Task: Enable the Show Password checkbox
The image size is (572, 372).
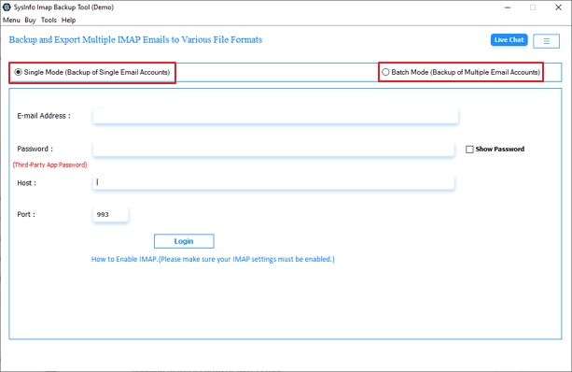Action: pyautogui.click(x=469, y=150)
